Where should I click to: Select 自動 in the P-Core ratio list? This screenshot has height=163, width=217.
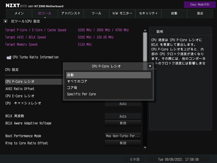pyautogui.click(x=108, y=75)
